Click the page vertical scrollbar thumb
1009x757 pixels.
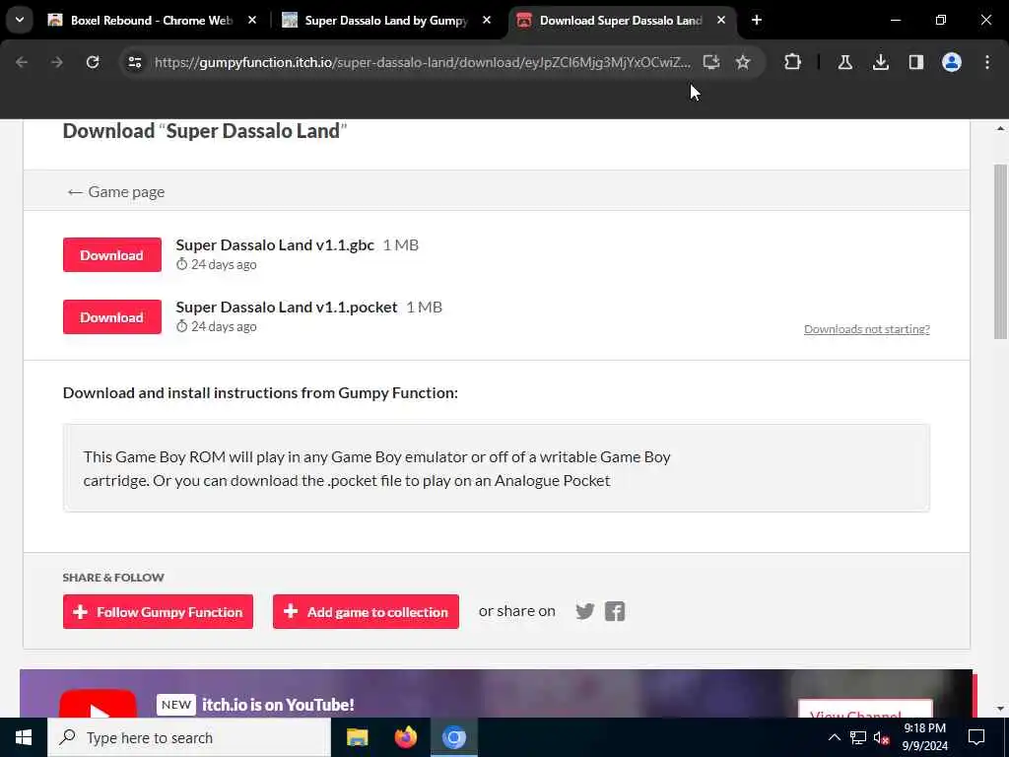coord(1000,251)
